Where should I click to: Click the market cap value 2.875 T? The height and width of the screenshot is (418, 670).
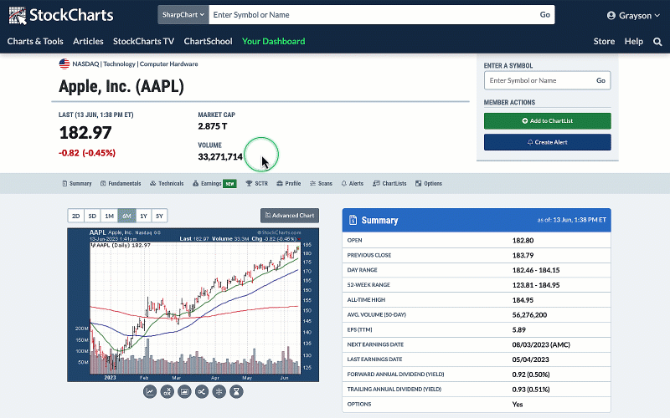click(x=213, y=126)
